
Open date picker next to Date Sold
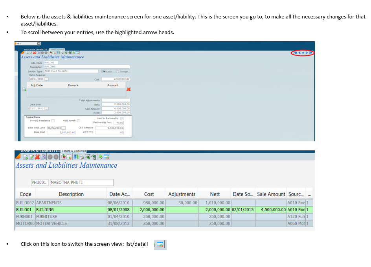(x=46, y=108)
